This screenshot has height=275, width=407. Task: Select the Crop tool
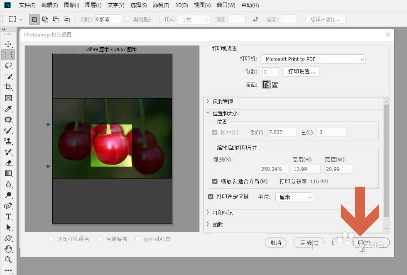tap(8, 87)
